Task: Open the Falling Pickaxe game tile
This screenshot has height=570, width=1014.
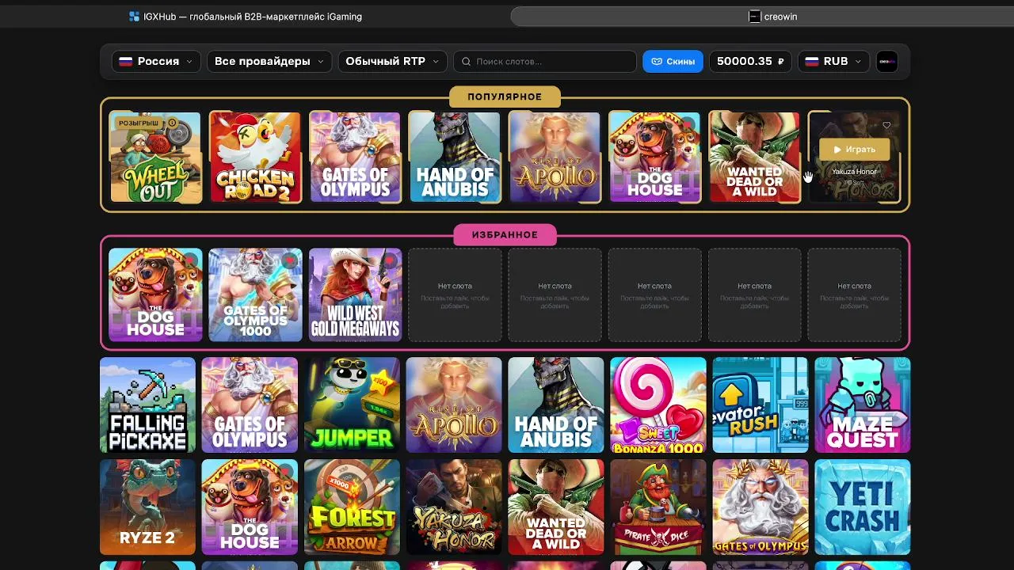Action: (x=147, y=405)
